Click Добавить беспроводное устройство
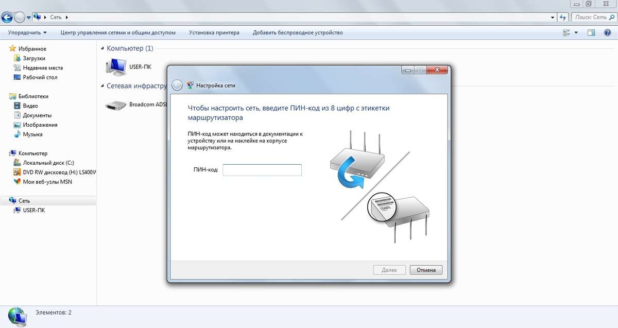The width and height of the screenshot is (618, 328). 298,32
